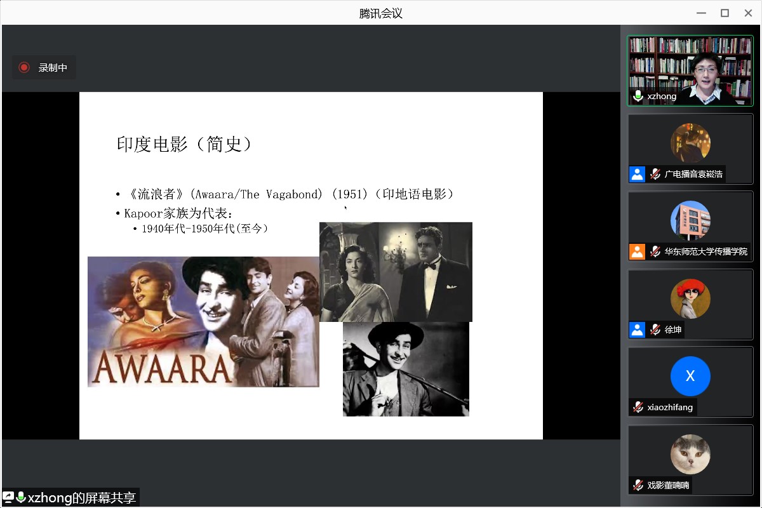This screenshot has width=762, height=508.
Task: Click muted microphone icon for 华东师范大学传播学院
Action: pyautogui.click(x=655, y=251)
